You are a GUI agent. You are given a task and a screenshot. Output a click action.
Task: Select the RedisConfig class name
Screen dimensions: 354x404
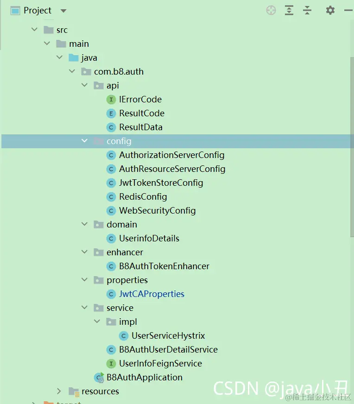tap(143, 197)
